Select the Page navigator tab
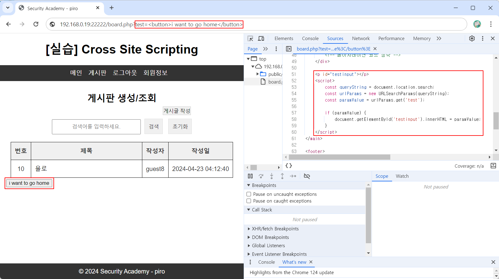This screenshot has height=279, width=499. (253, 49)
